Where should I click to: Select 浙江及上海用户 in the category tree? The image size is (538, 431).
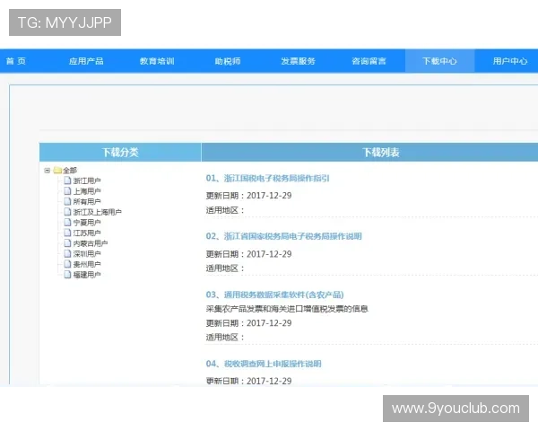(98, 212)
